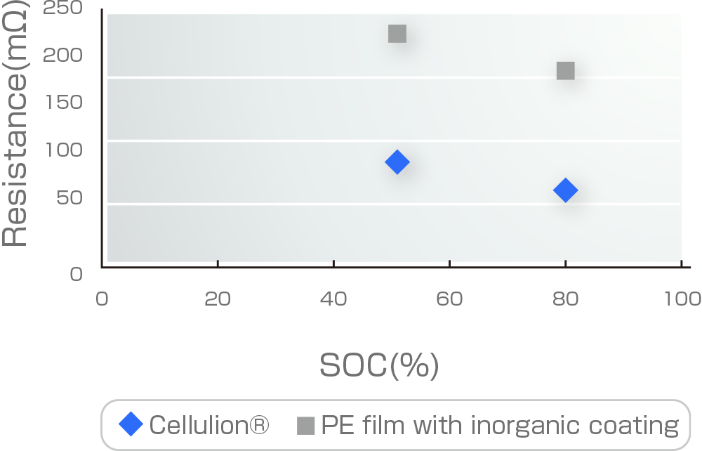Click the 250 label at top of axis

tap(62, 8)
